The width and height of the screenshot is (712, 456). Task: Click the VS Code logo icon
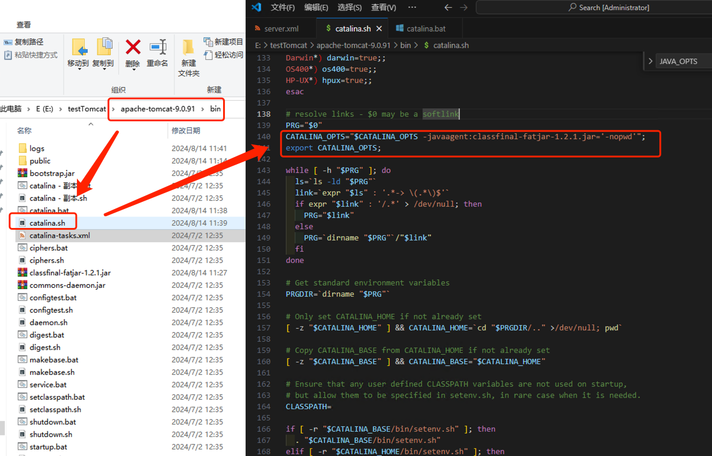point(256,7)
